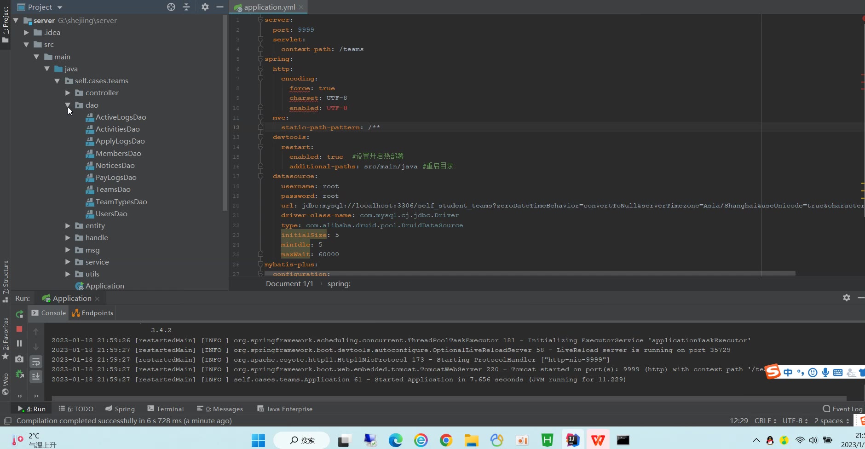Screen dimensions: 865x449
Task: Open Windows Start menu
Action: point(258,440)
